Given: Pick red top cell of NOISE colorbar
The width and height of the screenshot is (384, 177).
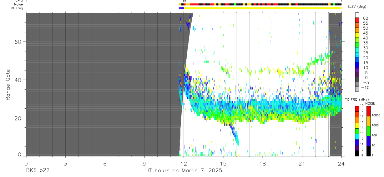Looking at the screenshot, I should (368, 111).
